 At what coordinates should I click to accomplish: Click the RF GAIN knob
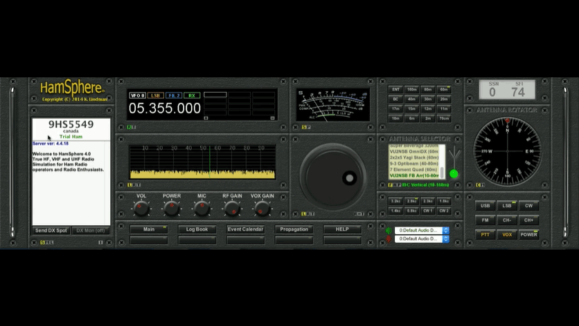pos(232,209)
